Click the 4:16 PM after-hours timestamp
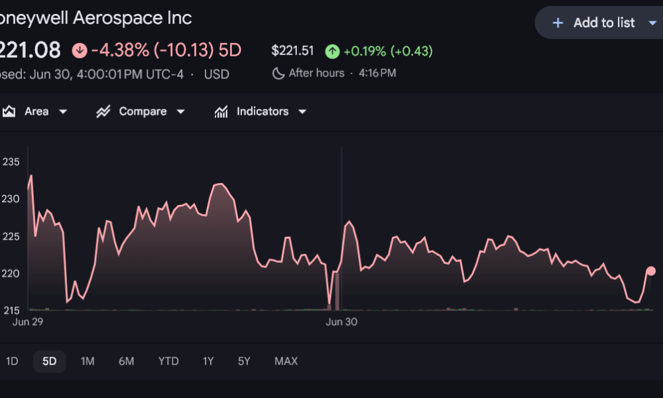Image resolution: width=663 pixels, height=398 pixels. (x=377, y=73)
